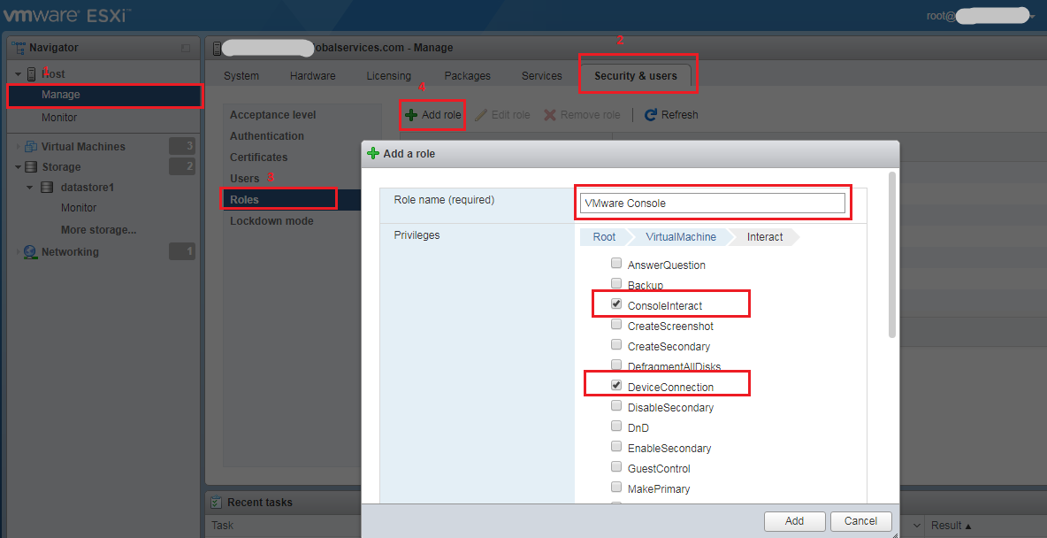The width and height of the screenshot is (1047, 538).
Task: Click the green plus Add role icon
Action: tap(411, 115)
